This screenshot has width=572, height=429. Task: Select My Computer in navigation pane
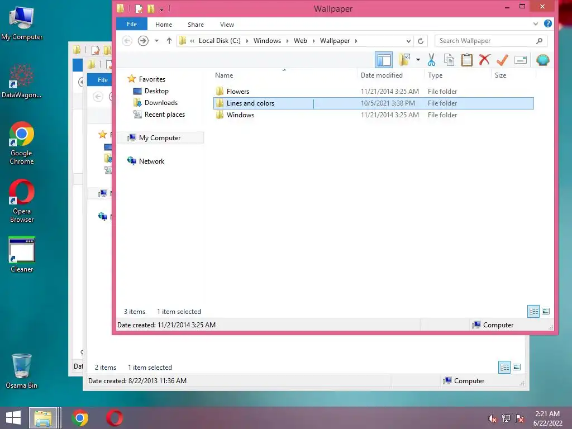pyautogui.click(x=160, y=137)
